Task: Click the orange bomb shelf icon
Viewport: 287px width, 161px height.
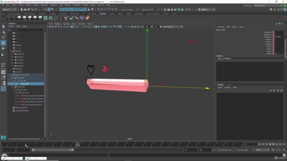Action: click(87, 18)
